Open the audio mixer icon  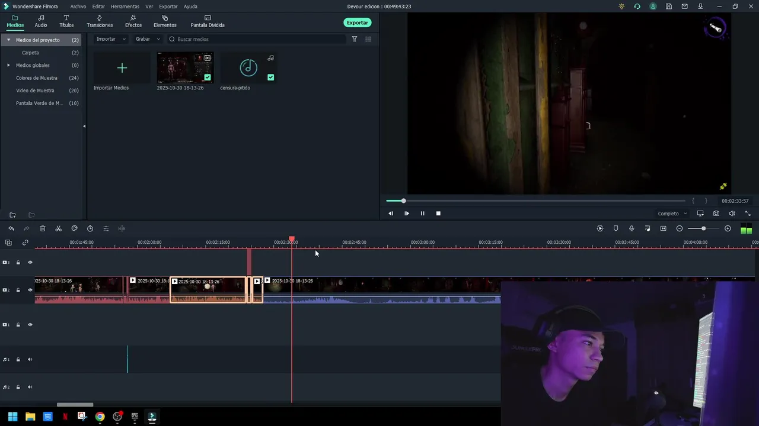pyautogui.click(x=648, y=228)
